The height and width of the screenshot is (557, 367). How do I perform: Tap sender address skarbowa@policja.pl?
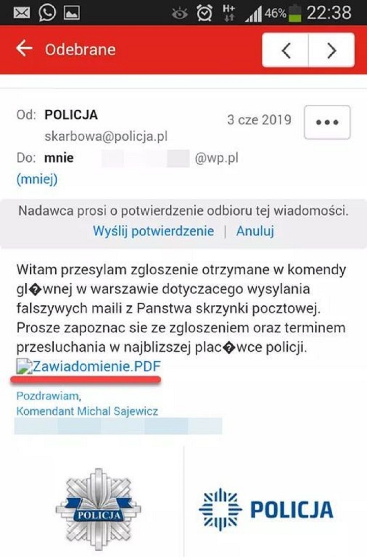106,136
